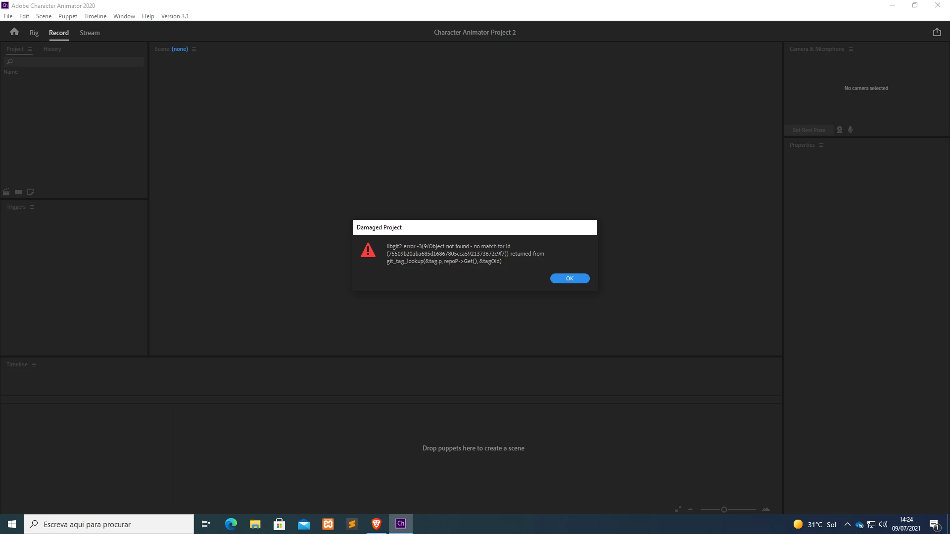This screenshot has height=534, width=950.
Task: Click the share export icon
Action: tap(937, 32)
